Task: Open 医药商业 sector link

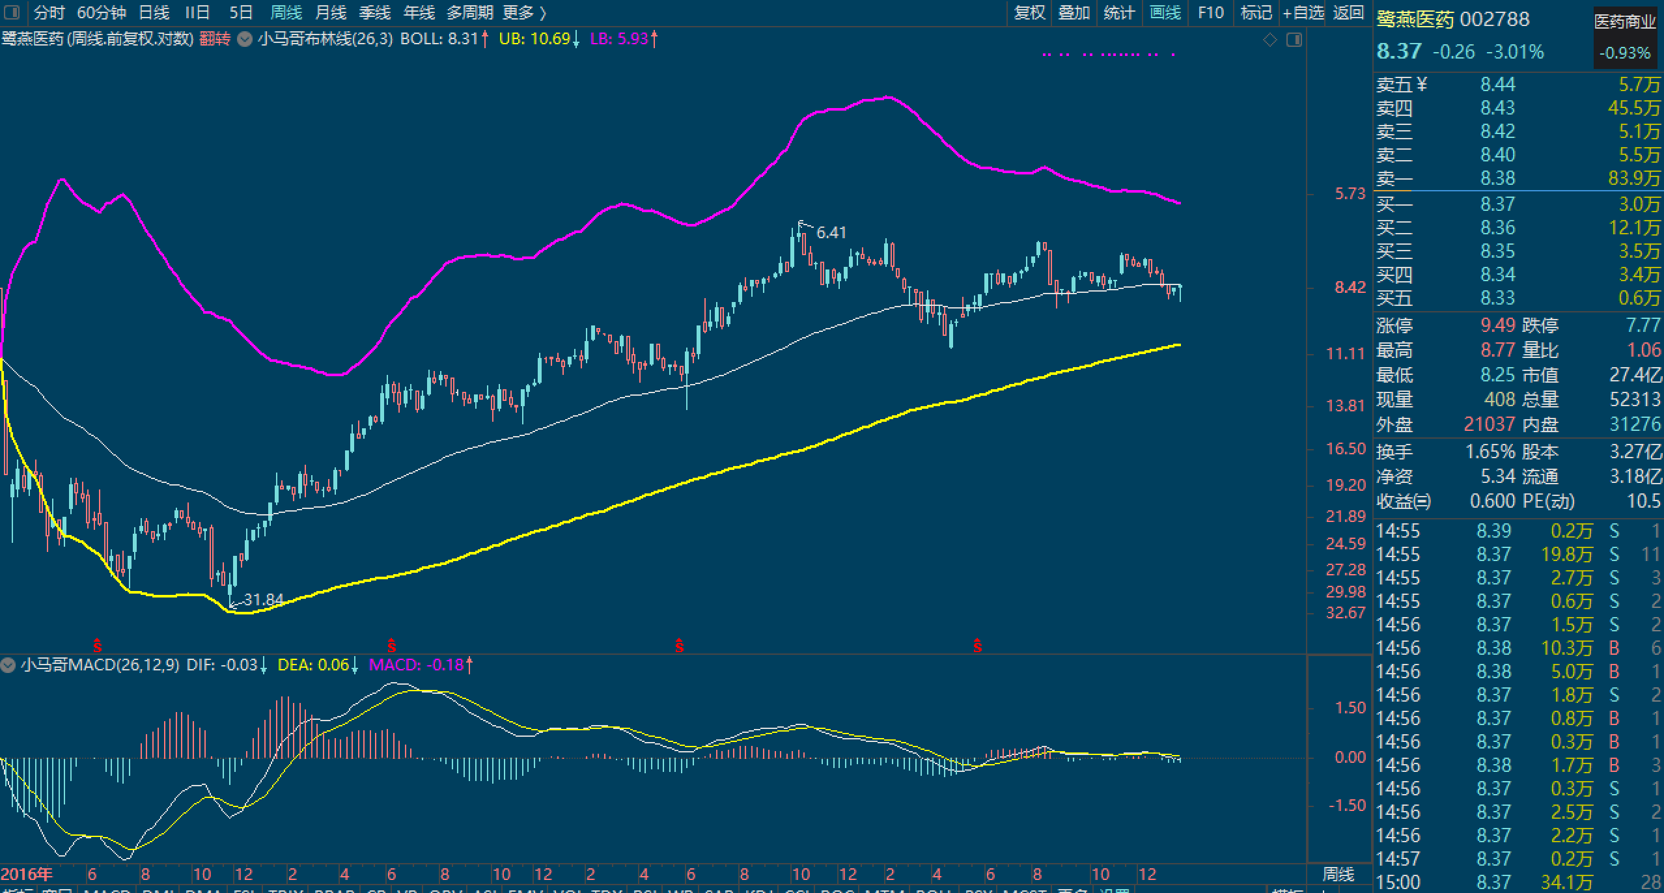Action: coord(1624,22)
